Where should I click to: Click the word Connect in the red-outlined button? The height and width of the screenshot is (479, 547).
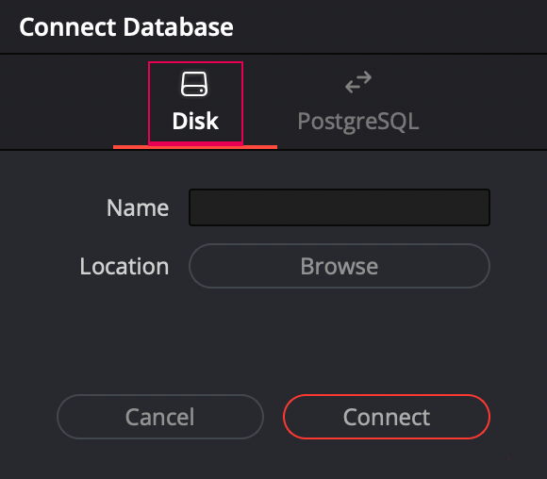[x=387, y=417]
